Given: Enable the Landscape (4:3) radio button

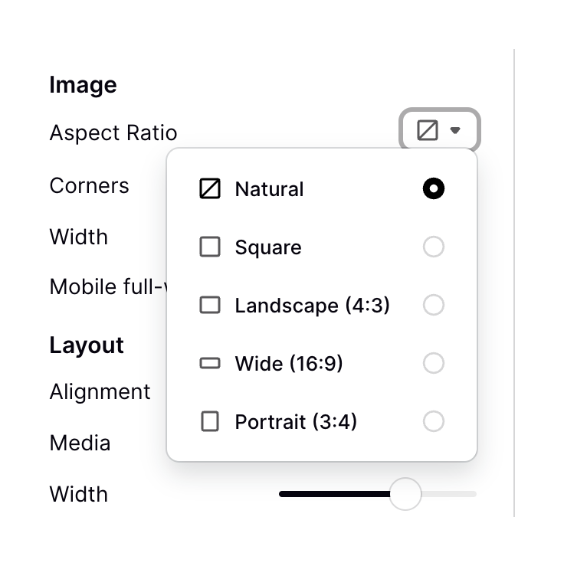Looking at the screenshot, I should (433, 306).
